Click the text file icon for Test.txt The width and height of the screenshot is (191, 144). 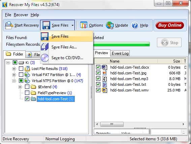tap(104, 84)
